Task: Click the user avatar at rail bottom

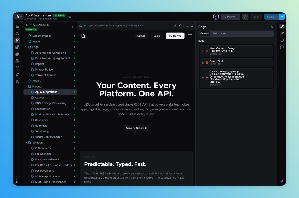Action: (x=17, y=181)
